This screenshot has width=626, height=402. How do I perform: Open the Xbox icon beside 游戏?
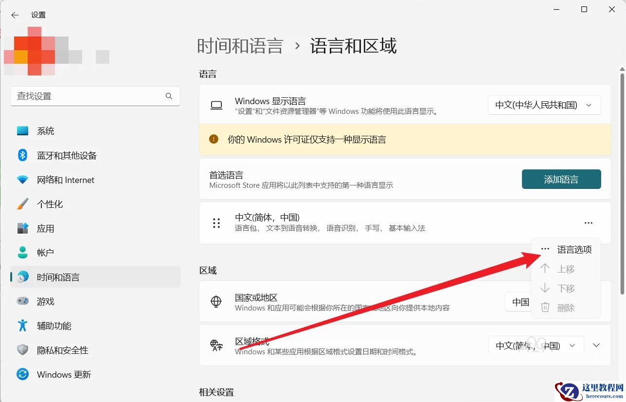coord(22,301)
